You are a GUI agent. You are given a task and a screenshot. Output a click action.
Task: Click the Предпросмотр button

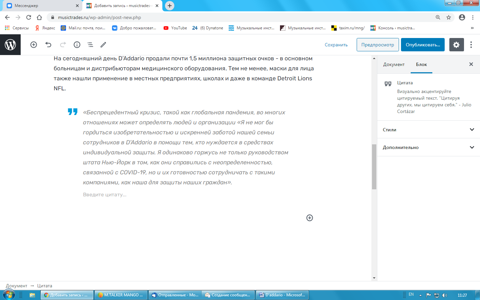click(x=378, y=45)
